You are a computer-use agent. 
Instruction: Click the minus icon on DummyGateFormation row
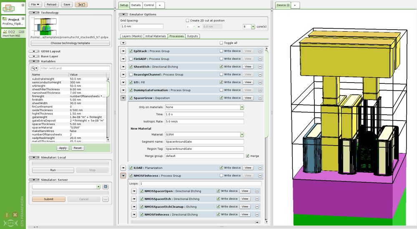pos(260,90)
